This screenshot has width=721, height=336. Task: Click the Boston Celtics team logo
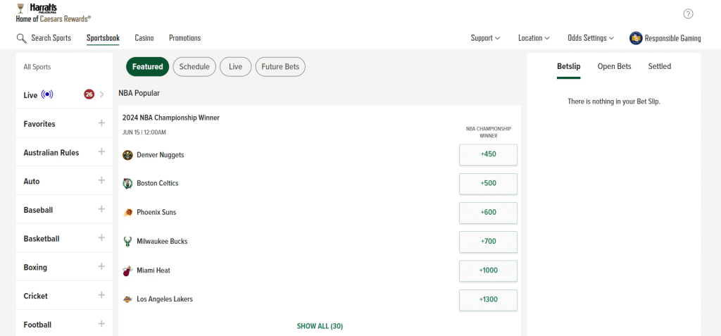point(127,184)
